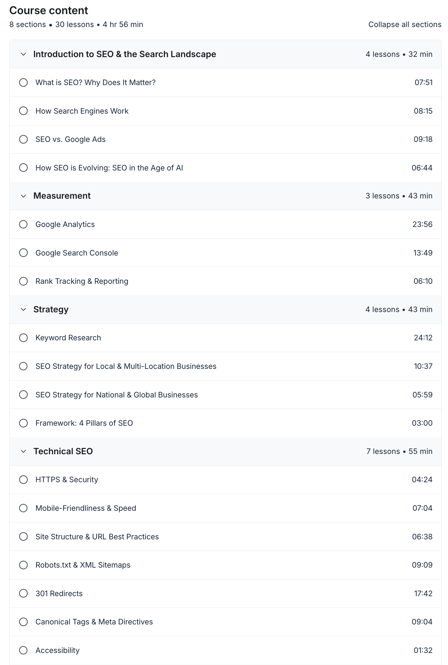Toggle completion circle for Keyword Research lesson
Screen dimensions: 448x665
point(23,338)
